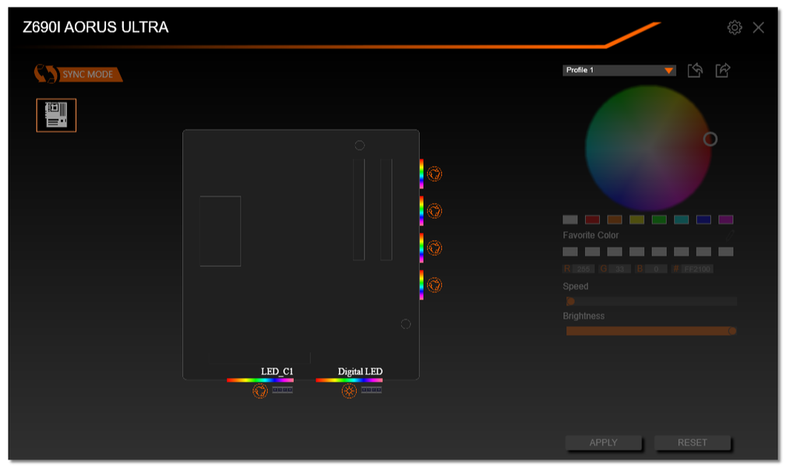Click the Digital LED label

tap(360, 371)
